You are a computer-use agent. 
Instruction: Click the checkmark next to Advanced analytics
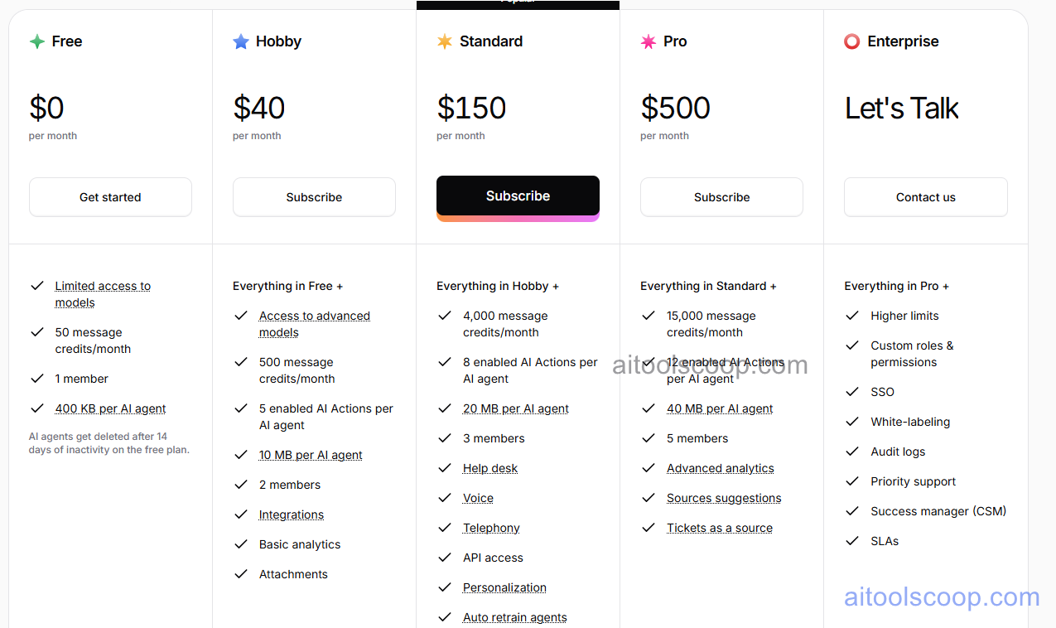[649, 467]
